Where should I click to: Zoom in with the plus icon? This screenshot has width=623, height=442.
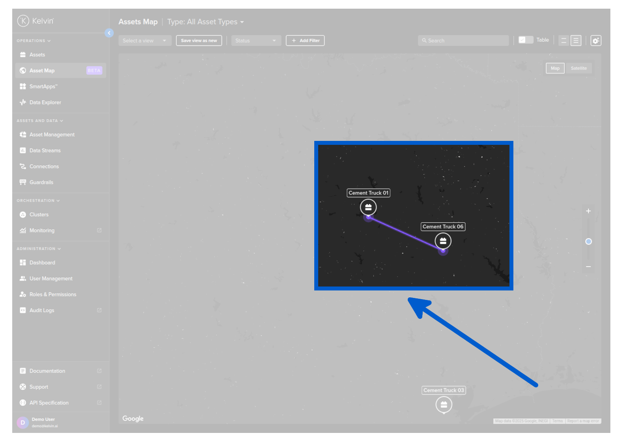(588, 211)
